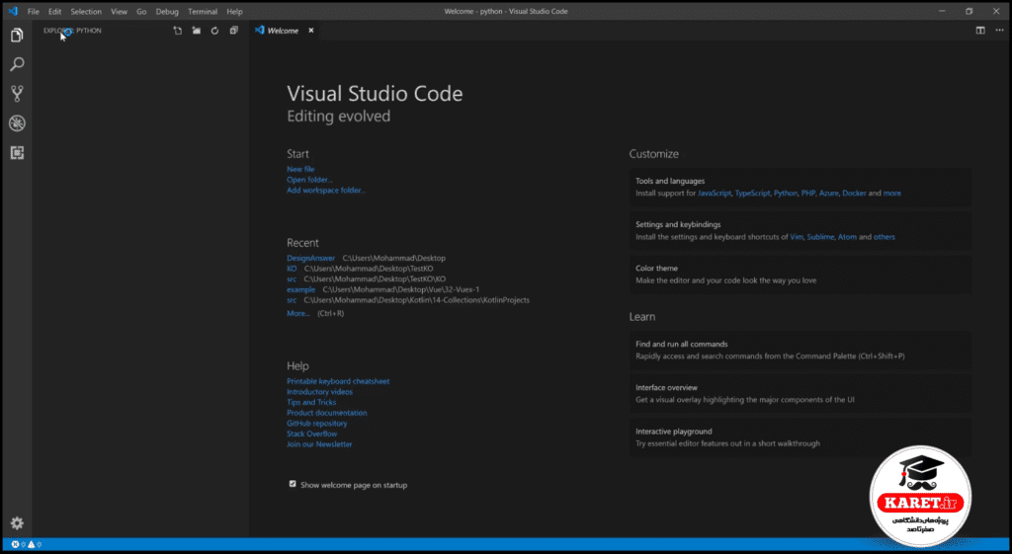Open the Interface overview card
Image resolution: width=1012 pixels, height=554 pixels.
801,393
